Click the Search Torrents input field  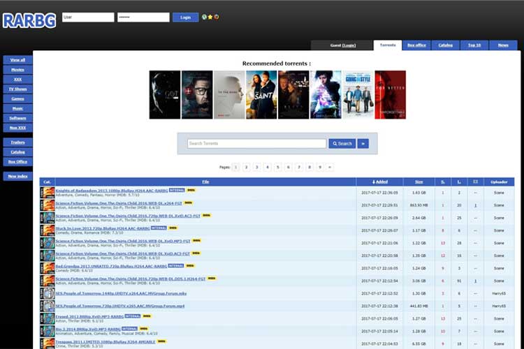pos(256,144)
